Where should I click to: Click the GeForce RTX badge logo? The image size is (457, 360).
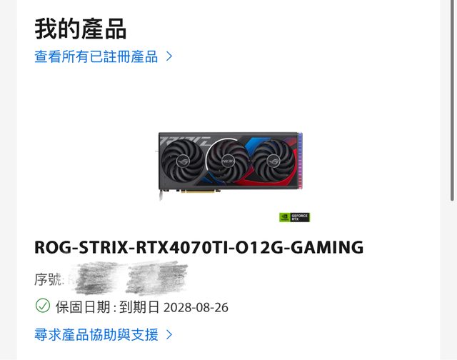point(294,217)
